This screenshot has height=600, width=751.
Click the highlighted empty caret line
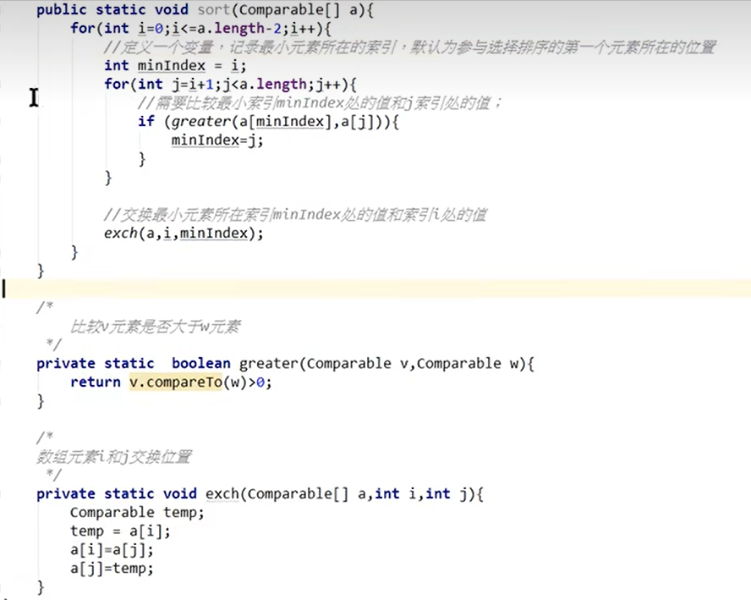[375, 289]
